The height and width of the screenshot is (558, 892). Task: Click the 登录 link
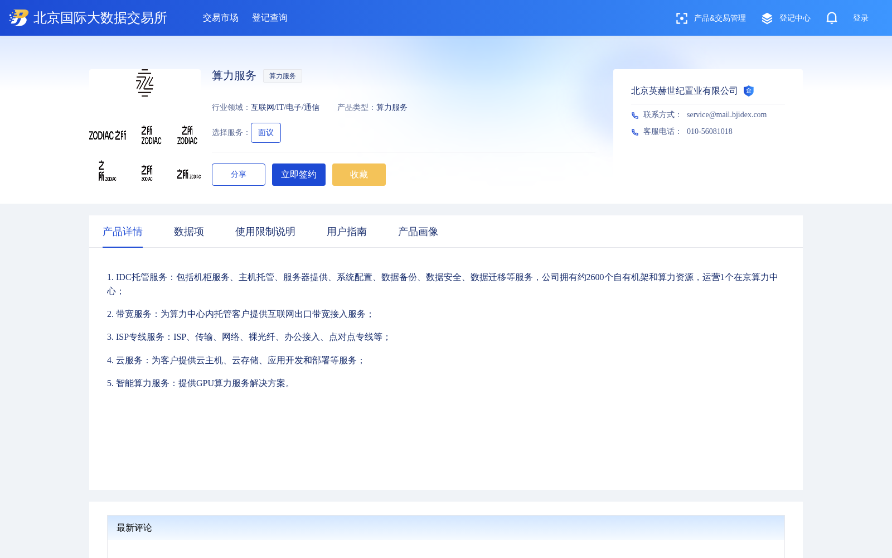pos(861,18)
